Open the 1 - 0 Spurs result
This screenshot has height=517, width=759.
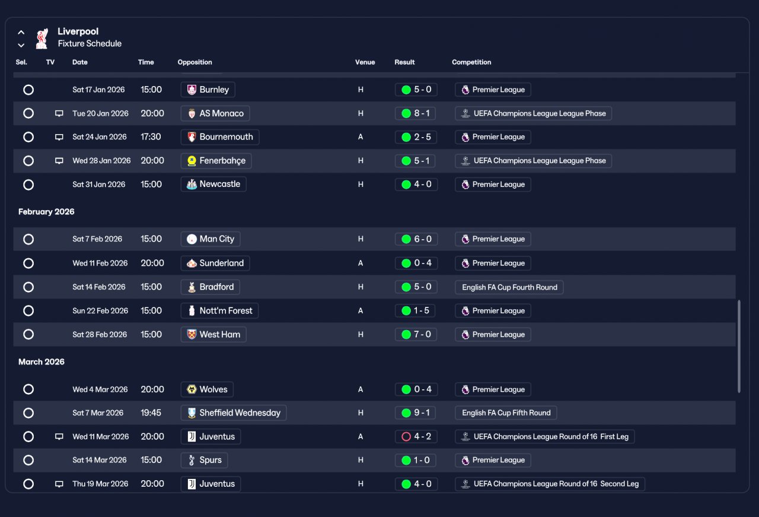(416, 460)
